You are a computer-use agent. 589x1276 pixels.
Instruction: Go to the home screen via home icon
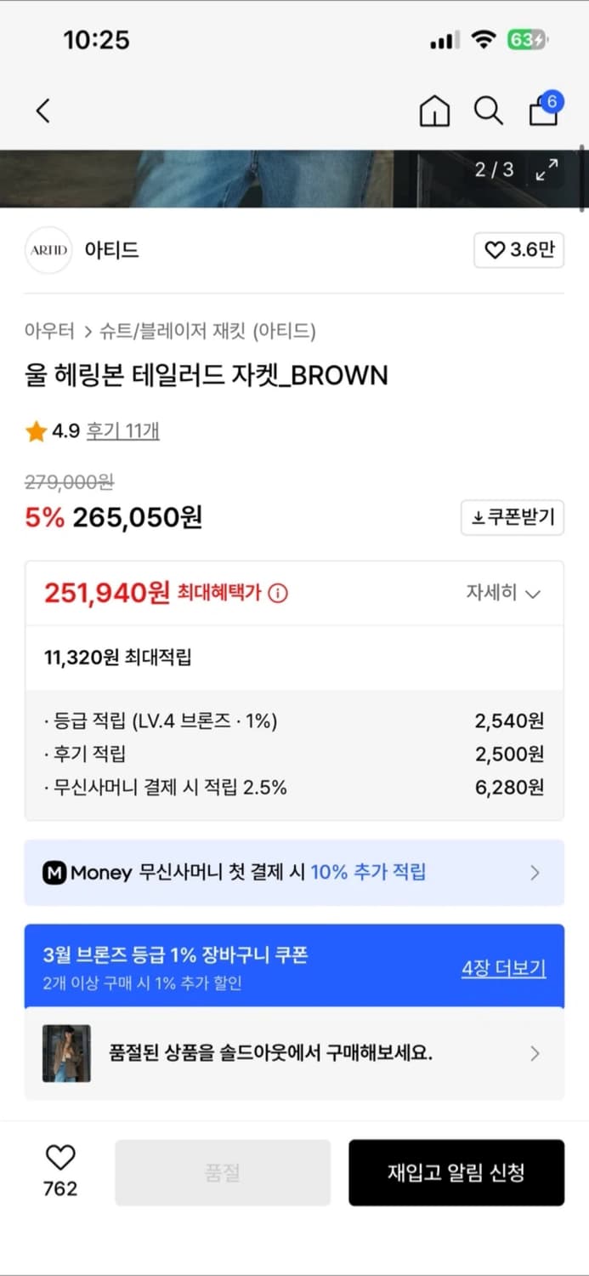coord(434,111)
